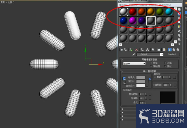Click sample slots scroll down arrow
Screen dimensions: 187x128
[175, 42]
